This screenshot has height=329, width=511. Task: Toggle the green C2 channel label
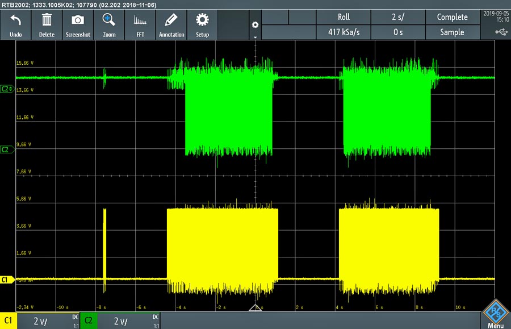89,320
